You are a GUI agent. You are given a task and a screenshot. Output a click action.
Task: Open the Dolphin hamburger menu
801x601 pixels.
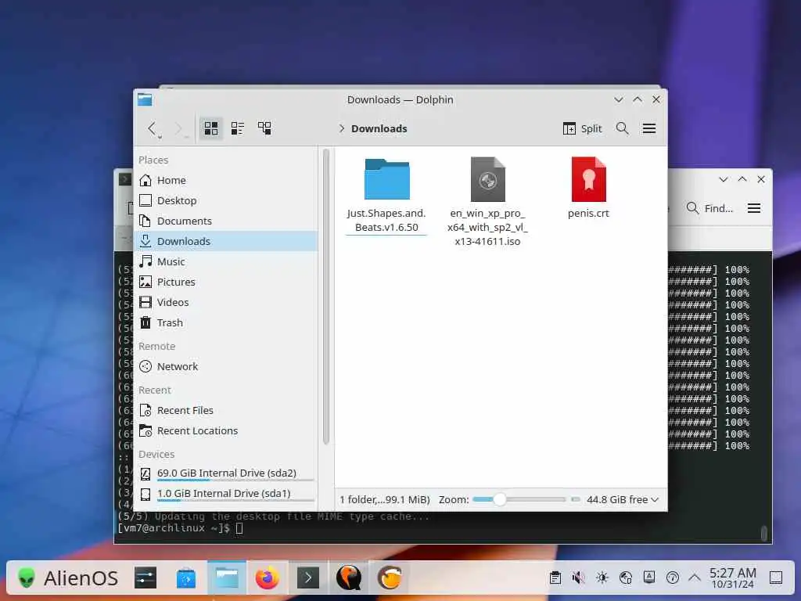point(649,128)
